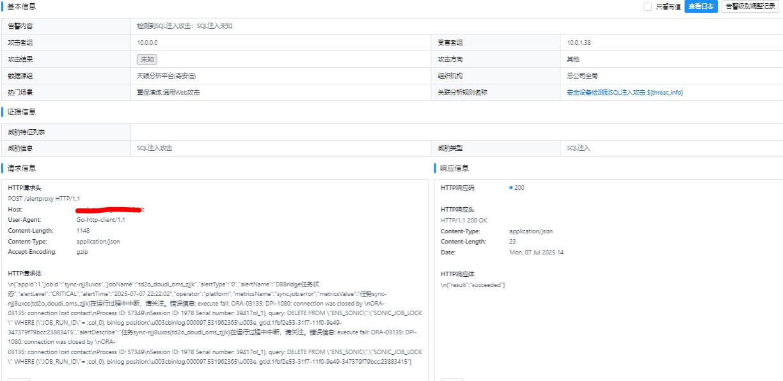Select Accept-Encoding value gzip
The image size is (783, 381).
click(x=82, y=252)
